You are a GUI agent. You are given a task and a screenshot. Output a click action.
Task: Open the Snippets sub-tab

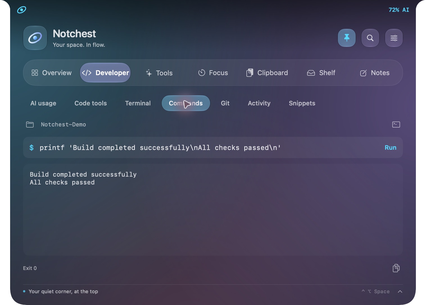point(302,103)
